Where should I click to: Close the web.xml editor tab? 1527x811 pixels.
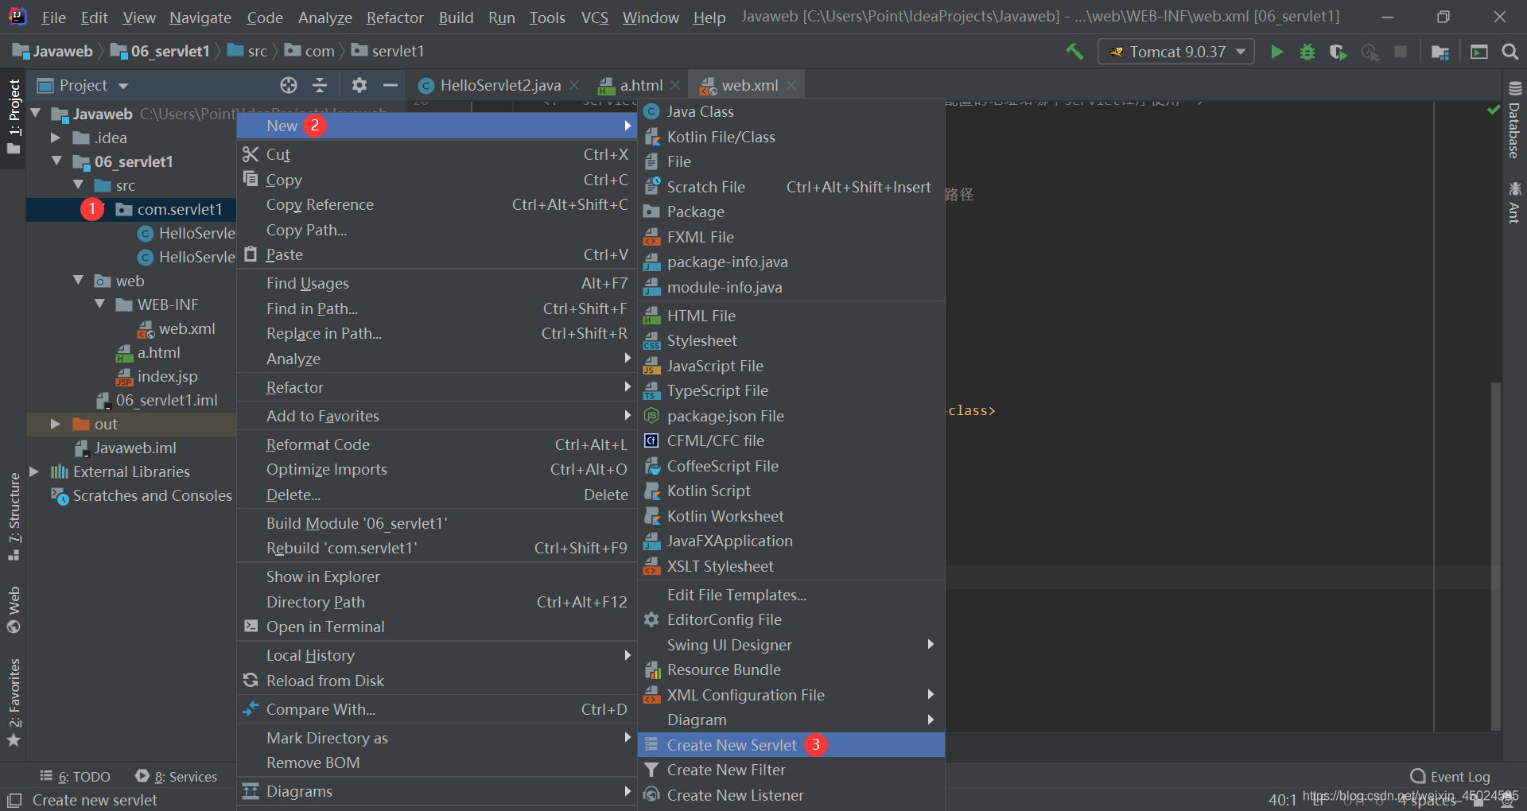(791, 85)
